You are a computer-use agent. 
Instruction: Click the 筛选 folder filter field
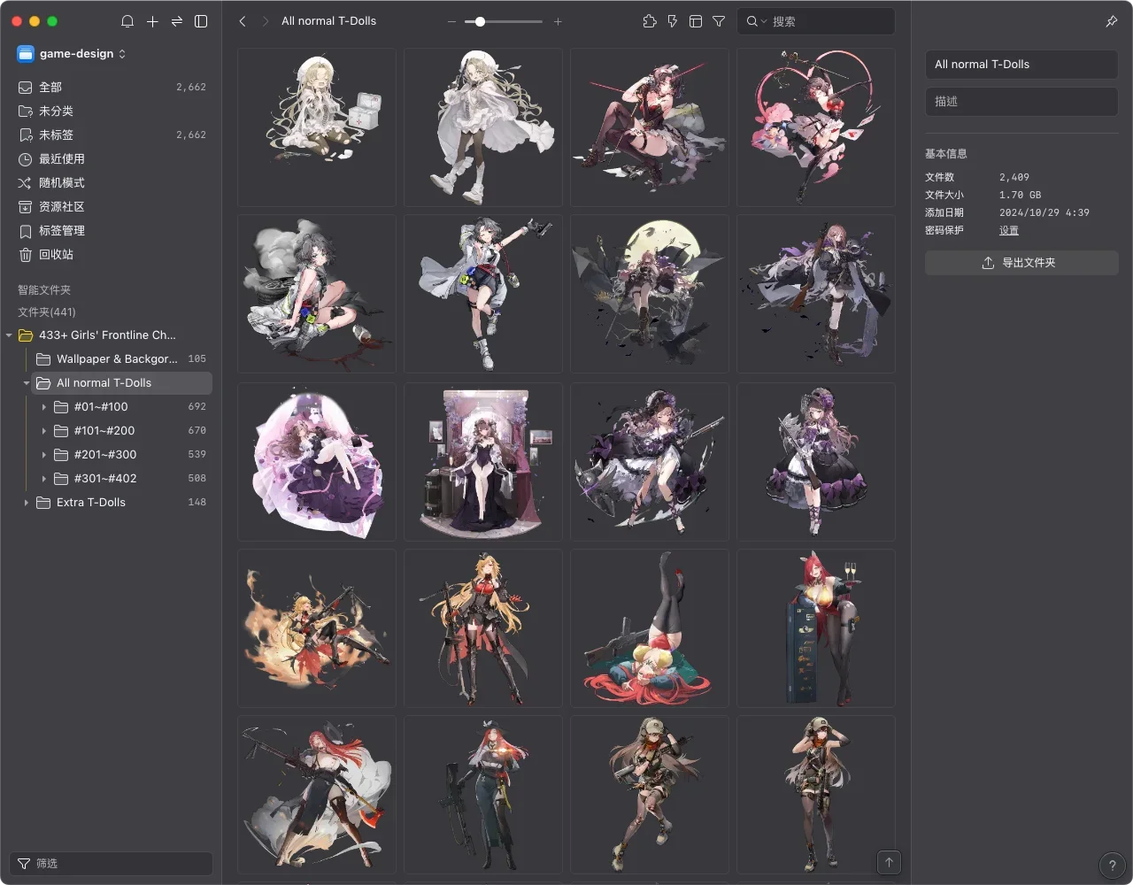coord(112,864)
